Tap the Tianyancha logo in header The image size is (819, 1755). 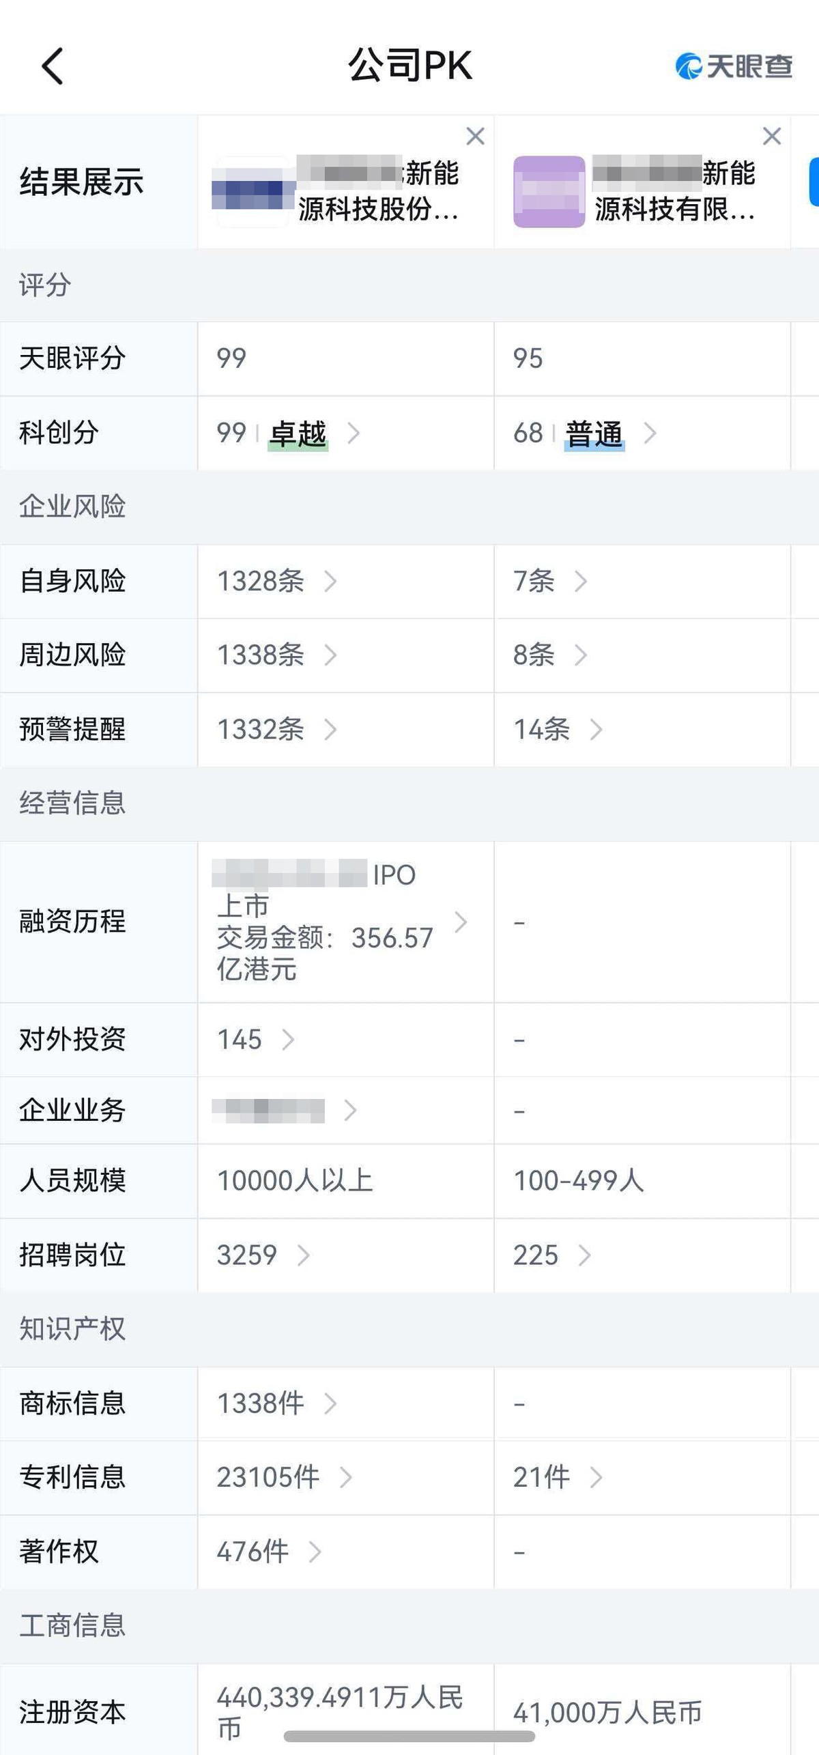[x=734, y=66]
